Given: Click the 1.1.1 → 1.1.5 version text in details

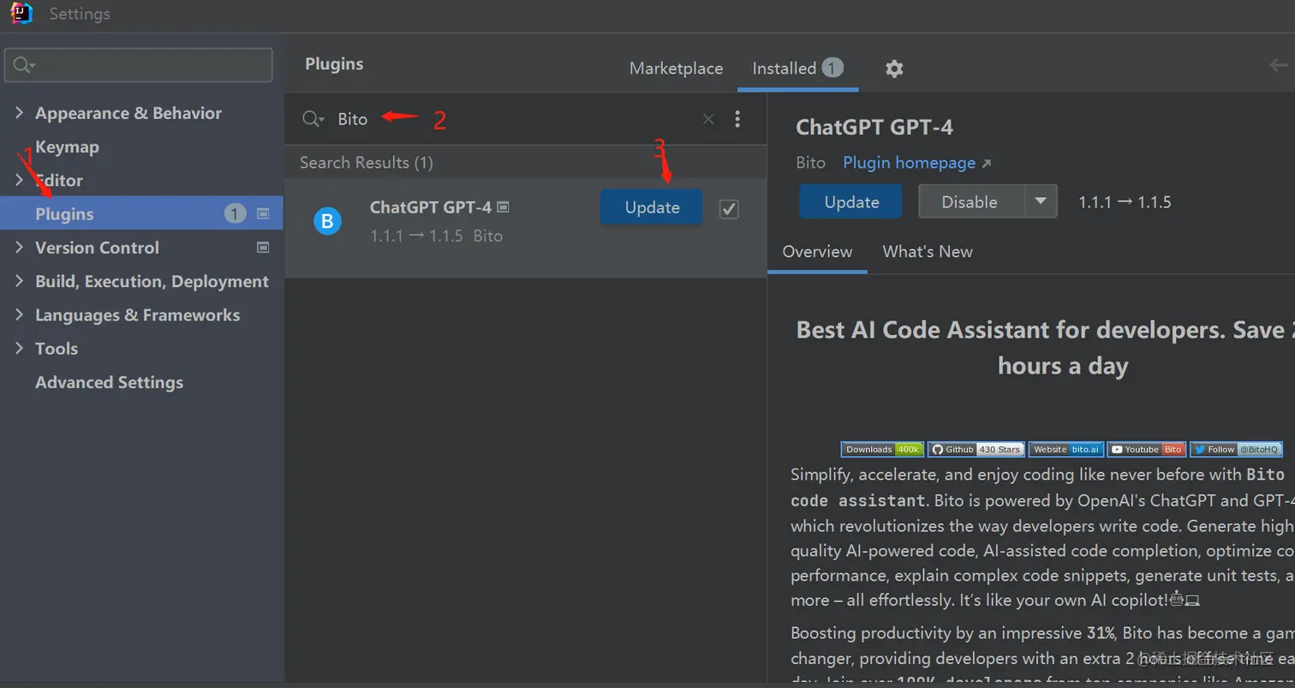Looking at the screenshot, I should [x=1125, y=202].
